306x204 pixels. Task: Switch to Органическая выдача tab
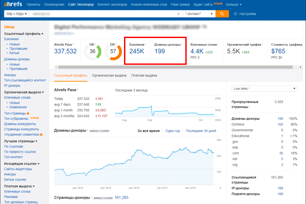[109, 75]
